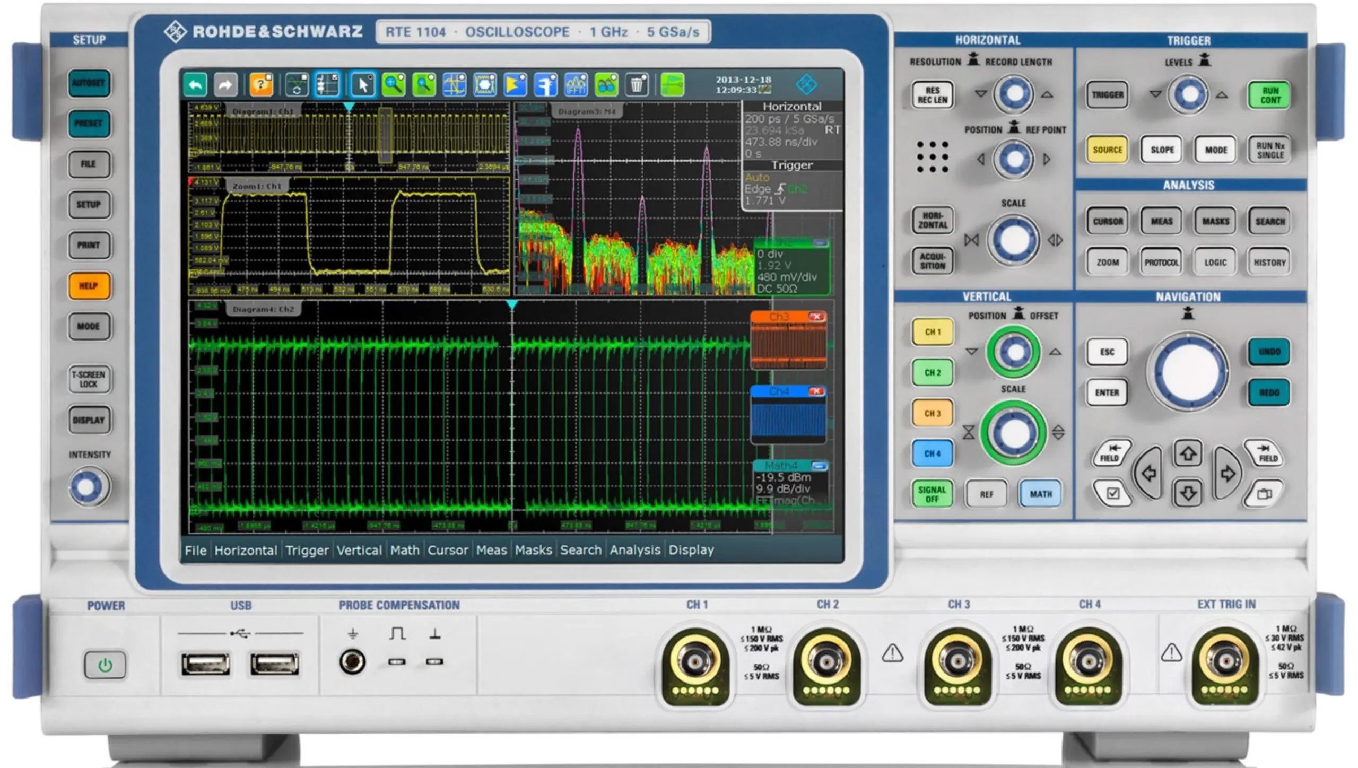The height and width of the screenshot is (768, 1358).
Task: Select the cursor selection tool icon
Action: click(x=363, y=85)
